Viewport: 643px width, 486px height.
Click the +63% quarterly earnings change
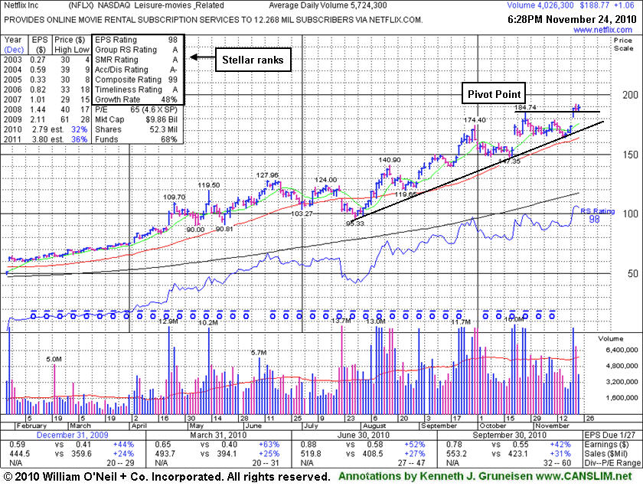tap(269, 445)
